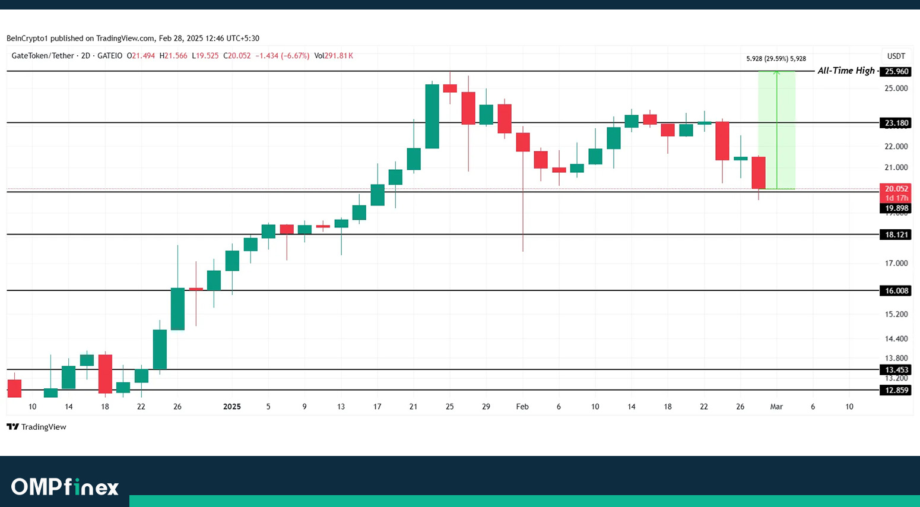Click the GATEIO exchange label

[110, 56]
